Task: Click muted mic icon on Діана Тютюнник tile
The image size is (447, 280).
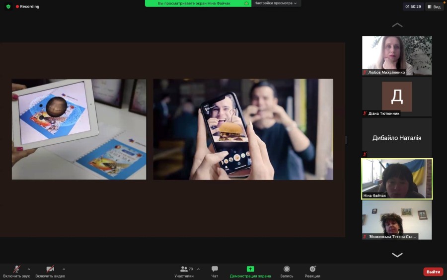Action: pyautogui.click(x=365, y=113)
